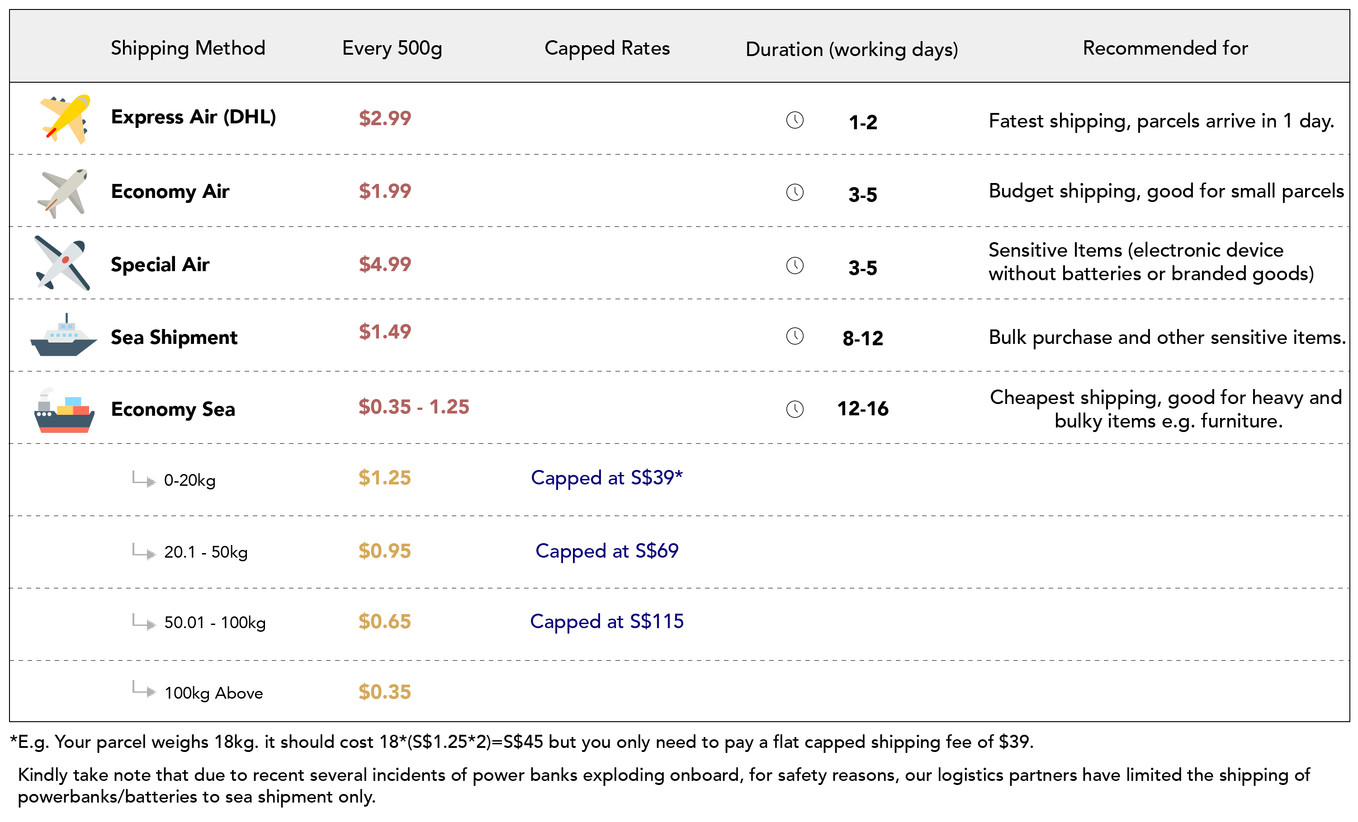Image resolution: width=1358 pixels, height=822 pixels.
Task: Click the Economy Sea cargo ship icon
Action: 64,410
